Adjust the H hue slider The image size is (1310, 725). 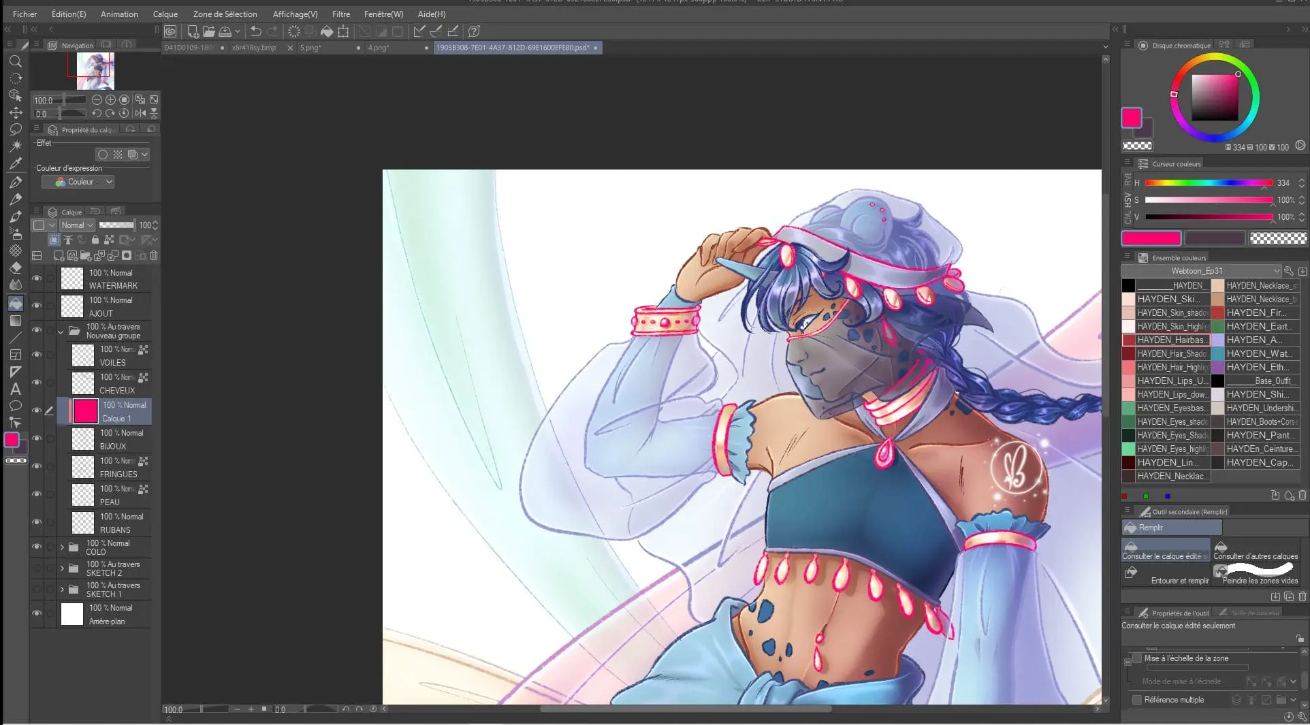(x=1209, y=183)
